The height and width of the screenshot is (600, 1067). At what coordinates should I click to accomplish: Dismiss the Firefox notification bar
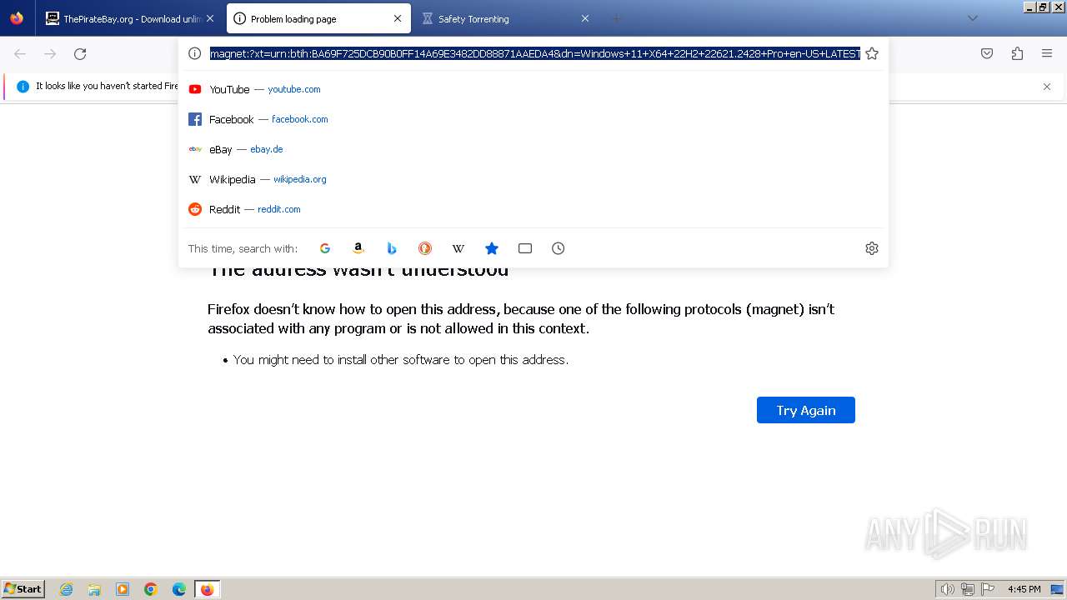click(x=1047, y=87)
